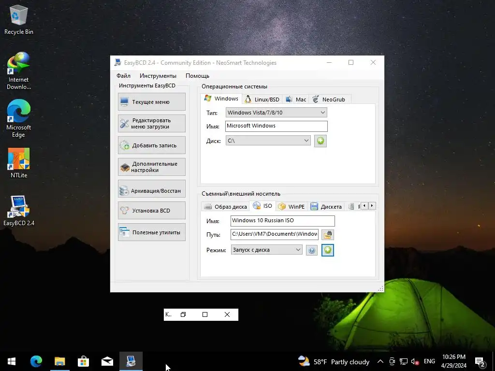Open Recycle Bin desktop icon
The height and width of the screenshot is (371, 495).
click(x=19, y=19)
